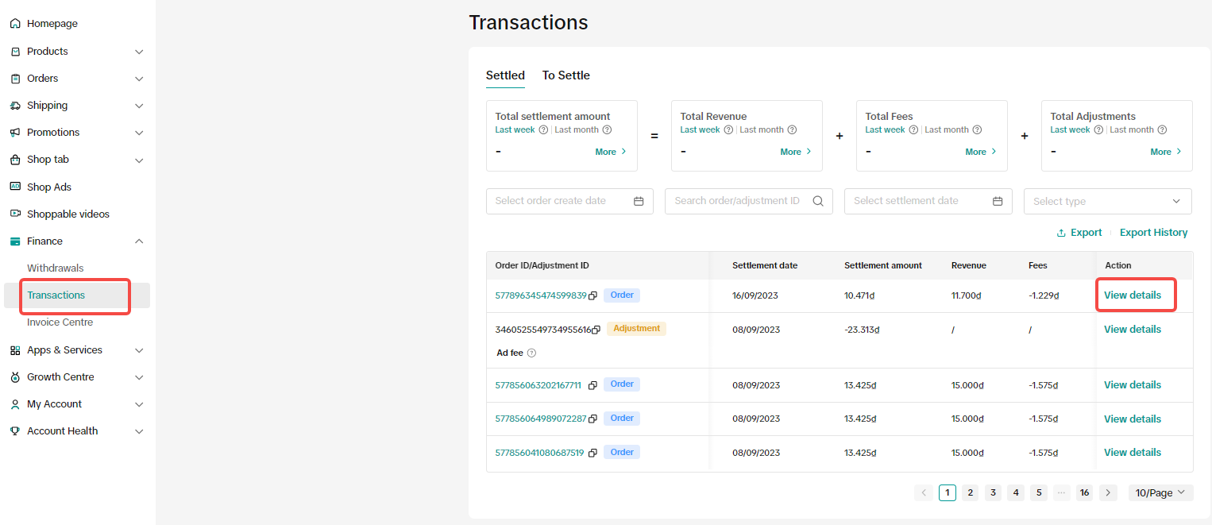The width and height of the screenshot is (1212, 525).
Task: Click the help icon next to Ad fee
Action: click(x=532, y=353)
